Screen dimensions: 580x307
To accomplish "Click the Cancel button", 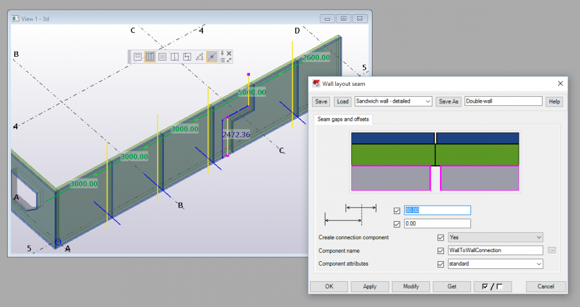I will coord(546,286).
